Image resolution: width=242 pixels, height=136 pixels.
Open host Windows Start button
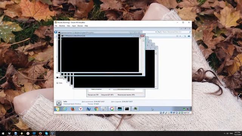[x=3, y=133]
